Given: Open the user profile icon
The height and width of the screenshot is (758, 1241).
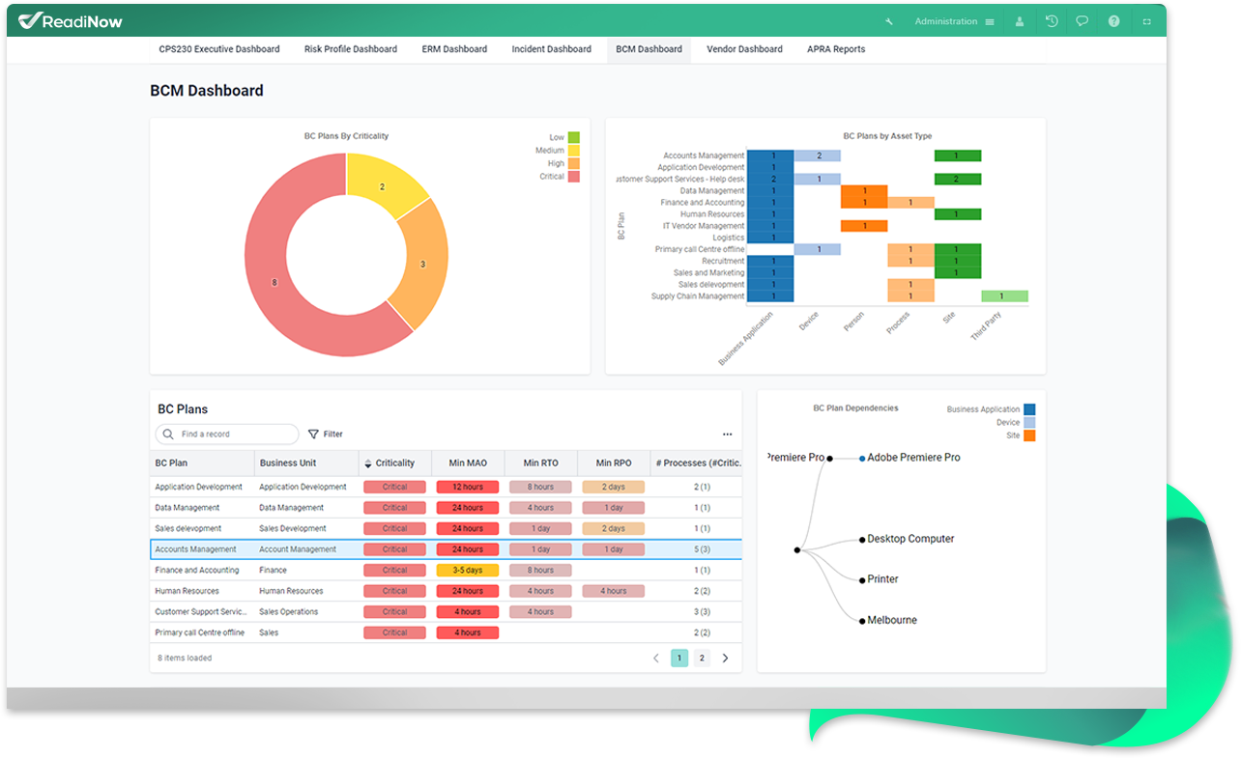Looking at the screenshot, I should coord(1020,21).
